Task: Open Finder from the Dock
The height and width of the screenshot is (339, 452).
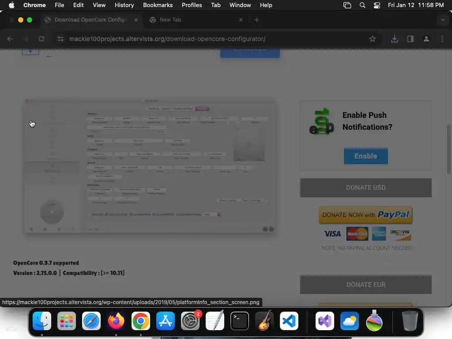Action: 42,321
